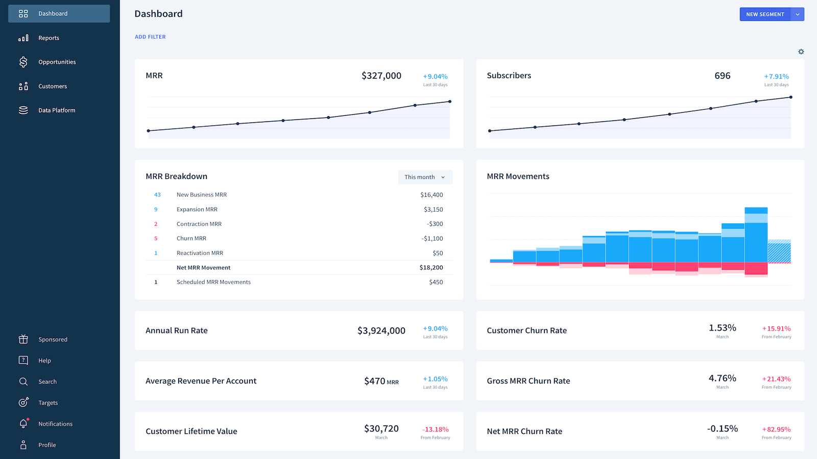Viewport: 817px width, 459px height.
Task: Click last data point on MRR chart
Action: tap(450, 101)
